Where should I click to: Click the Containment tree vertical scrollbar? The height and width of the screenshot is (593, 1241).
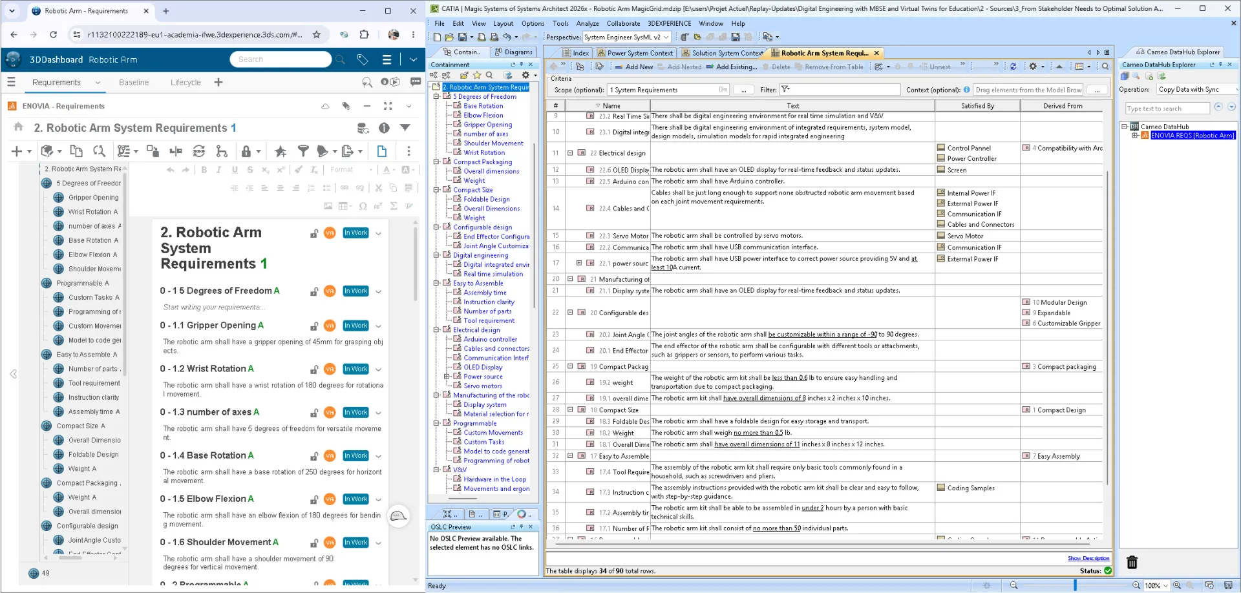535,226
